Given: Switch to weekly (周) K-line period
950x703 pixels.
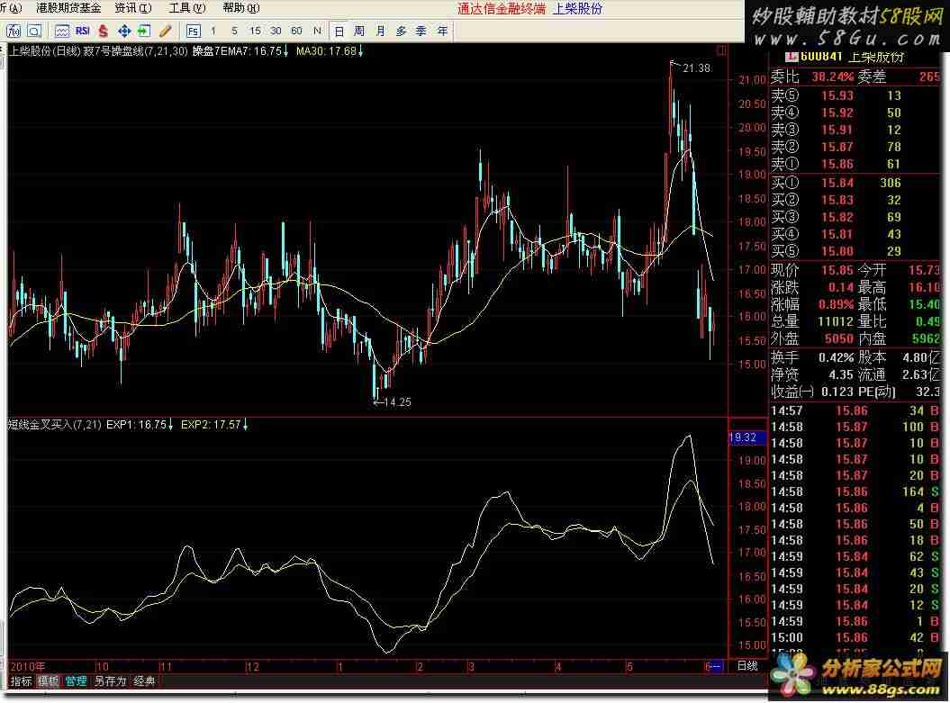Looking at the screenshot, I should point(359,31).
